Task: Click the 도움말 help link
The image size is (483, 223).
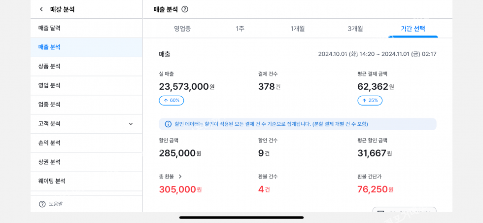Action: click(56, 204)
